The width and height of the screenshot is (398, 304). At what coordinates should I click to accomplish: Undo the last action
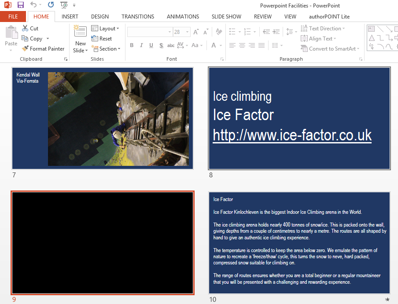[33, 4]
